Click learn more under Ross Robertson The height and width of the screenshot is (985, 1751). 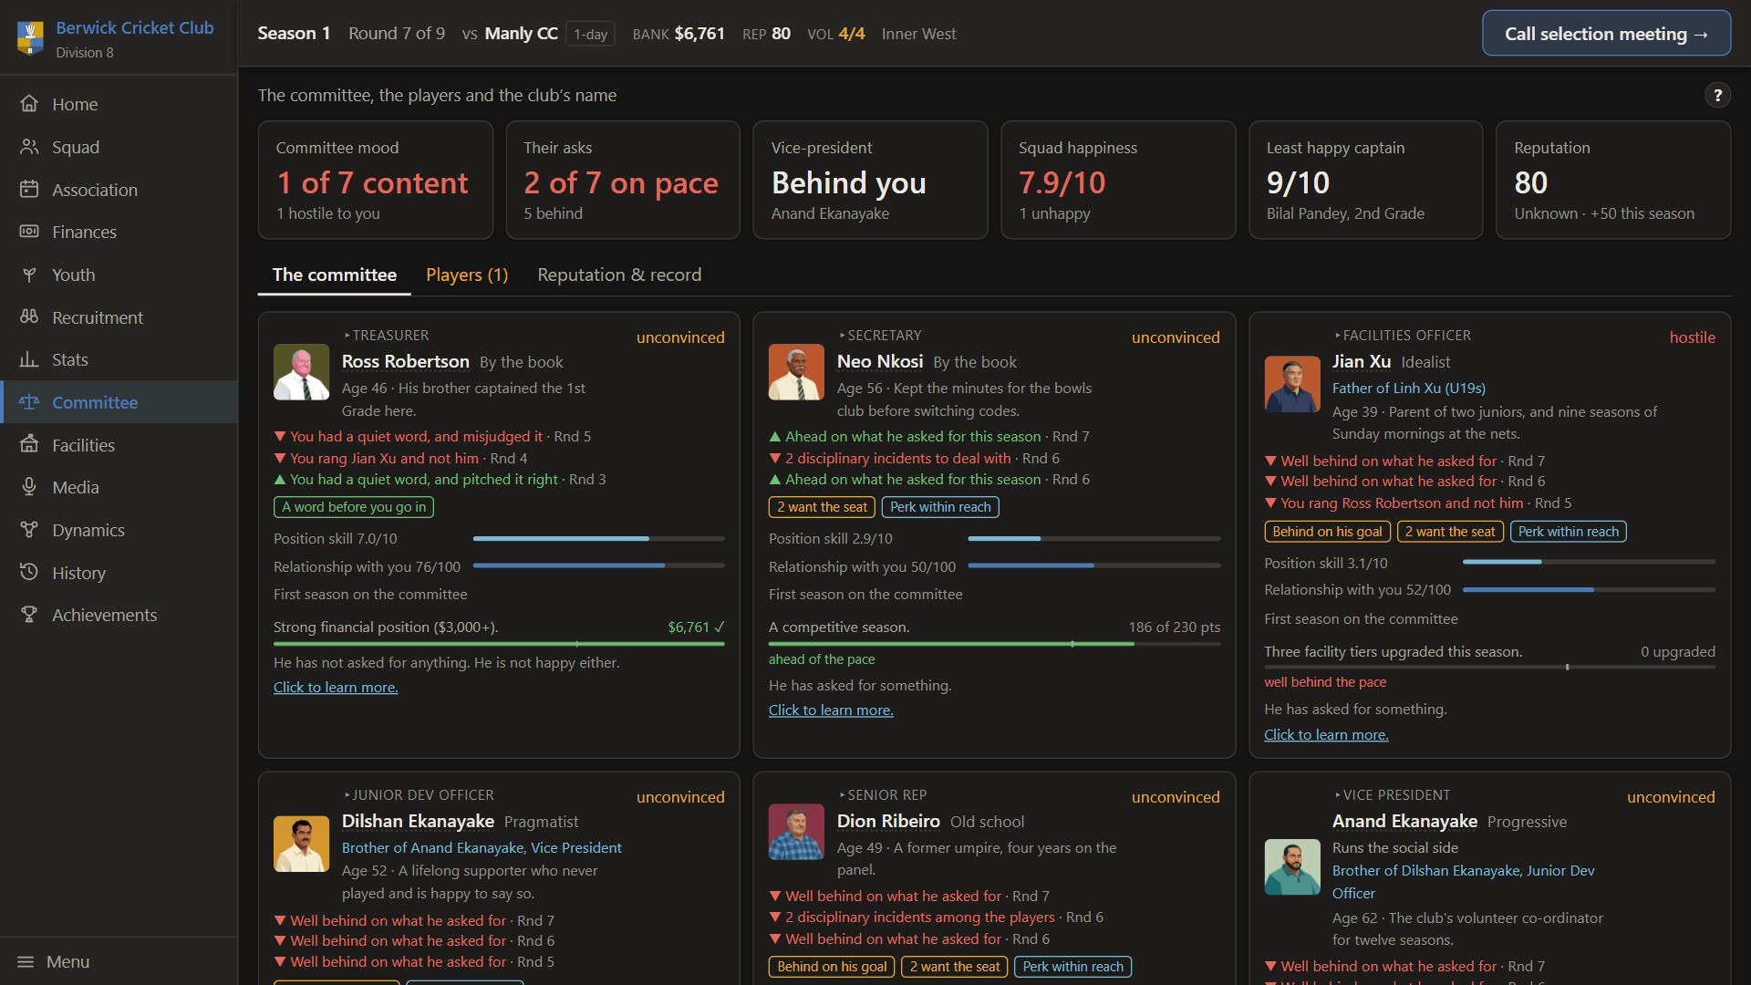(x=336, y=687)
